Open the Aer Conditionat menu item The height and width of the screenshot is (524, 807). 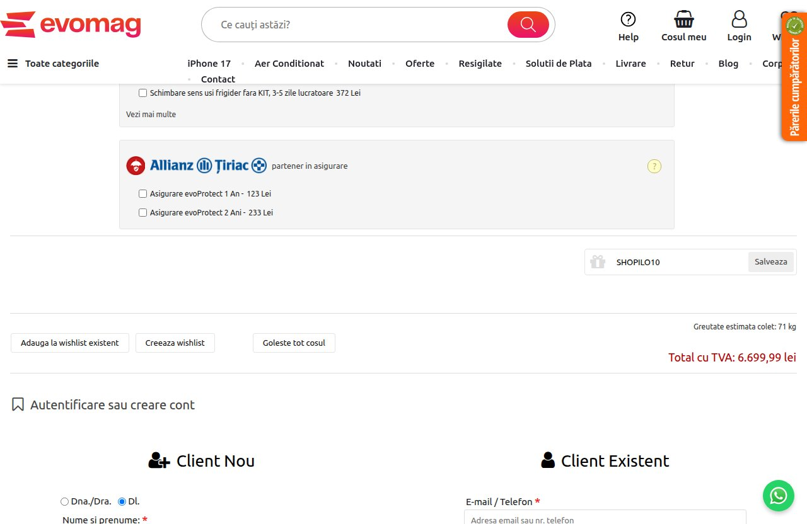(289, 64)
